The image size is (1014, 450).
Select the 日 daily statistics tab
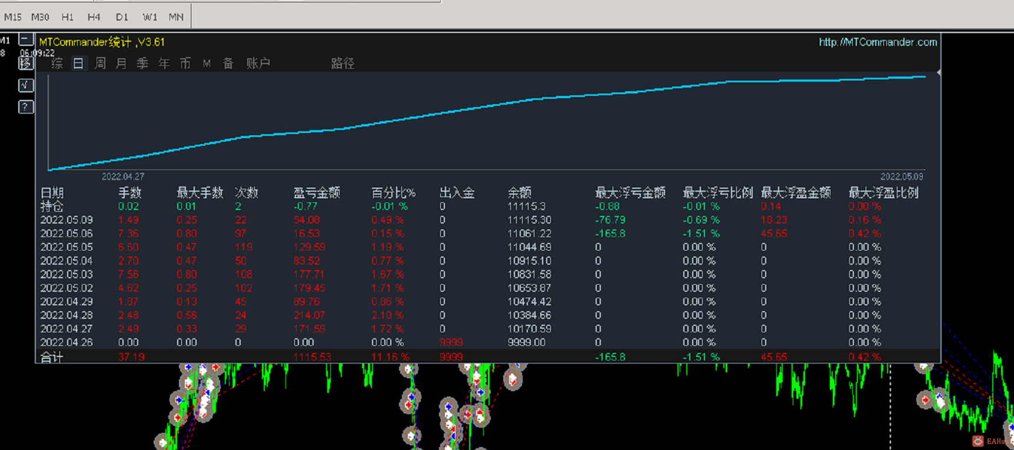[78, 64]
